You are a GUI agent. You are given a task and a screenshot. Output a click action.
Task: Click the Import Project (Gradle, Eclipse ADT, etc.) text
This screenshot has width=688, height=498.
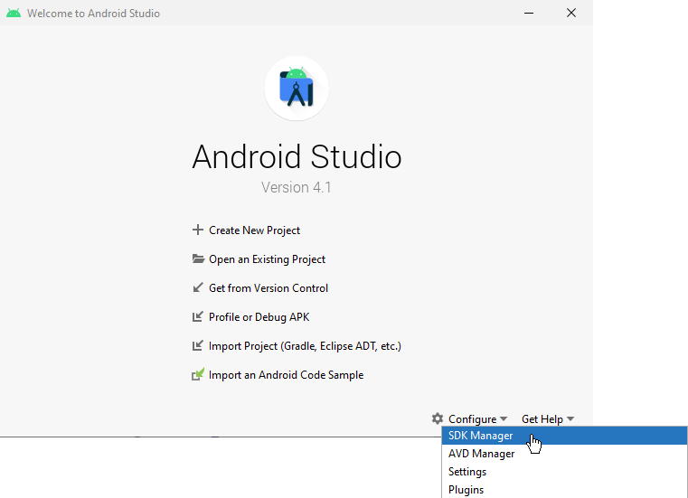305,346
